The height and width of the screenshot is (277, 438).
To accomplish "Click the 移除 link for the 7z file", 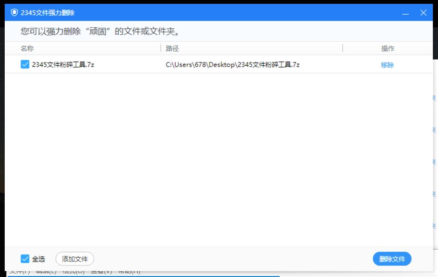I will pos(387,65).
